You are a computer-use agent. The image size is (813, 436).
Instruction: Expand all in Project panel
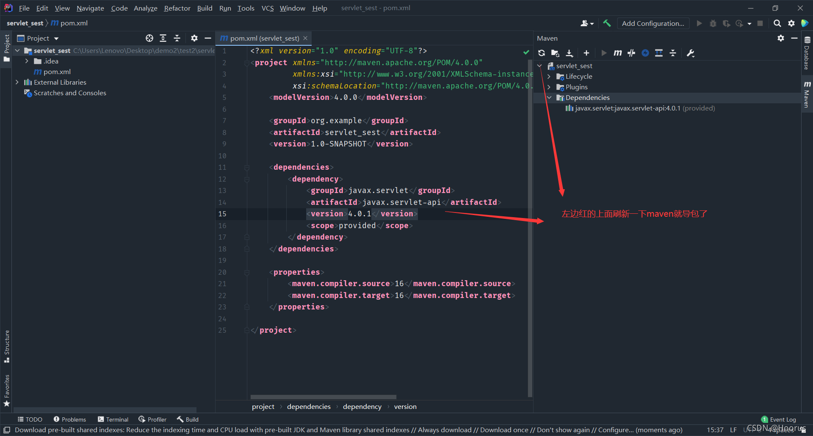[x=163, y=38]
